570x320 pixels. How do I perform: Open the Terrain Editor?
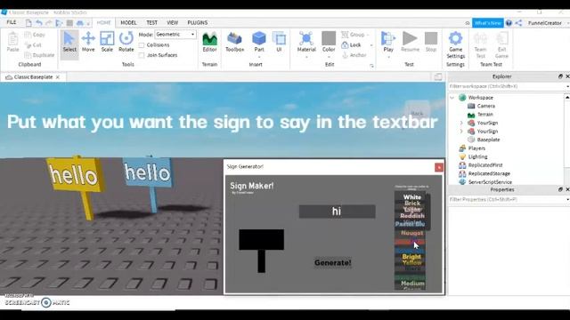210,43
